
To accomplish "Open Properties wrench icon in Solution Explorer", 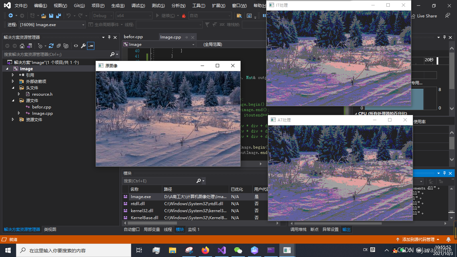I will tap(83, 46).
